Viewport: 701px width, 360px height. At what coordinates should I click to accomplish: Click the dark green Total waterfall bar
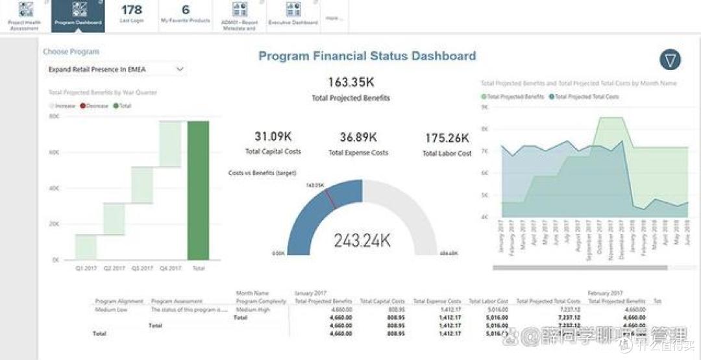tap(198, 190)
